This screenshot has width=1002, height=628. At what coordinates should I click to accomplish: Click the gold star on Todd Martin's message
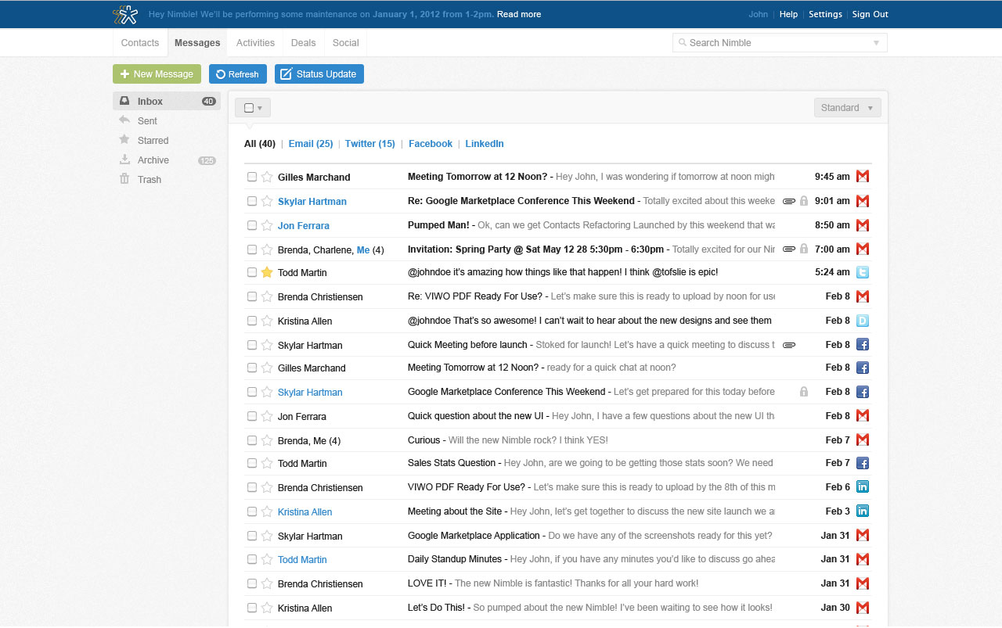267,272
